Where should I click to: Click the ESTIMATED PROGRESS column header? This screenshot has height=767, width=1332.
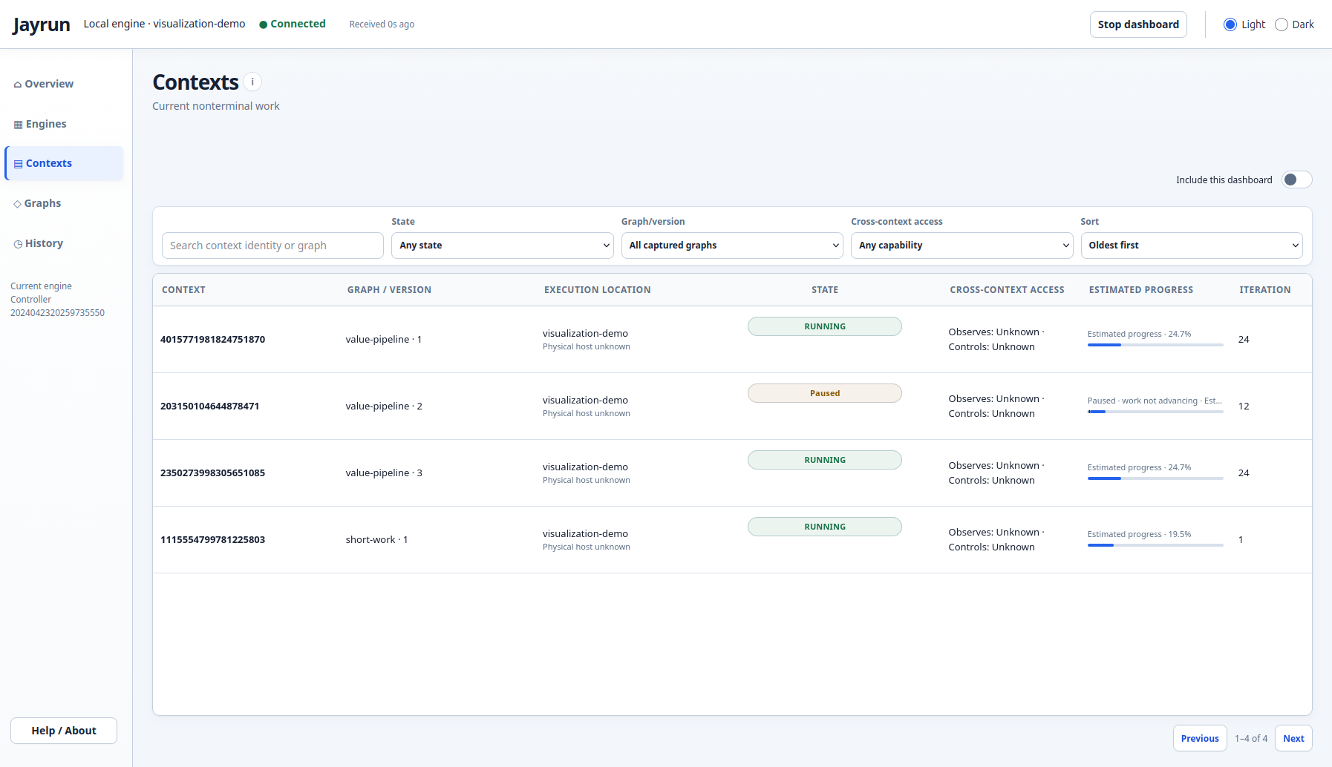(x=1141, y=290)
